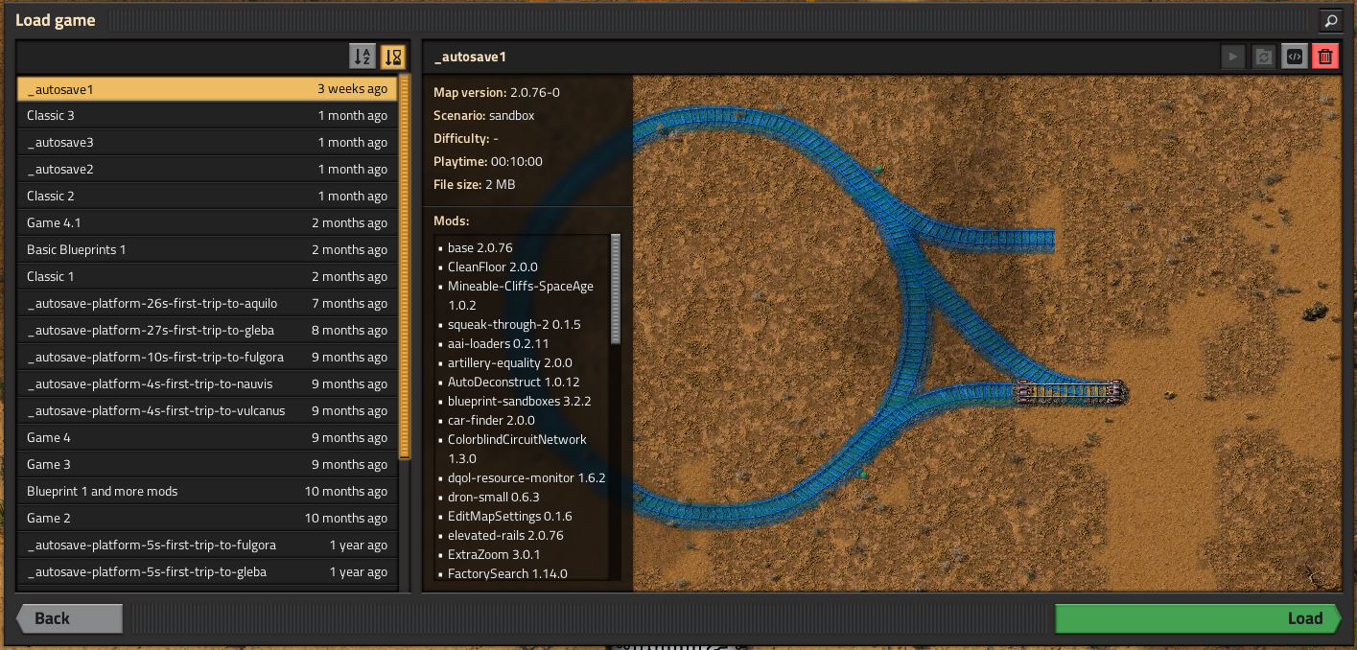Image resolution: width=1357 pixels, height=650 pixels.
Task: Click the aai-loaders 0.2.11 mod entry
Action: (498, 343)
